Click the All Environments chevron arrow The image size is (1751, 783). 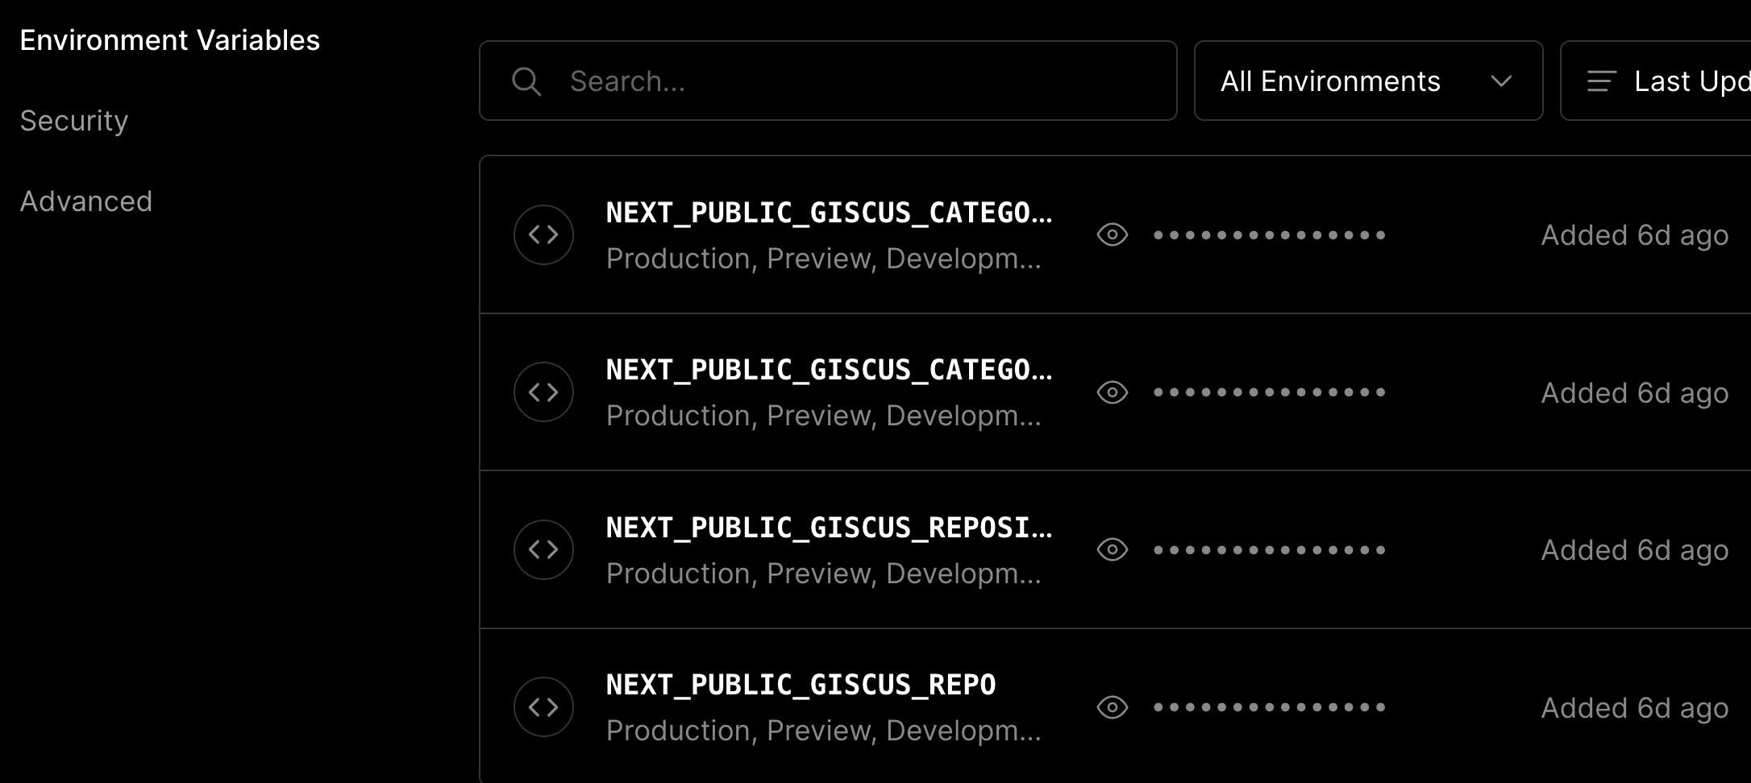pos(1501,81)
